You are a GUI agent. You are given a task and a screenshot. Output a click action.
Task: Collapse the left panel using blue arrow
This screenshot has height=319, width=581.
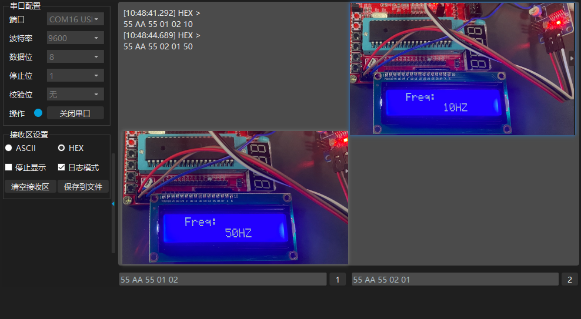(113, 204)
